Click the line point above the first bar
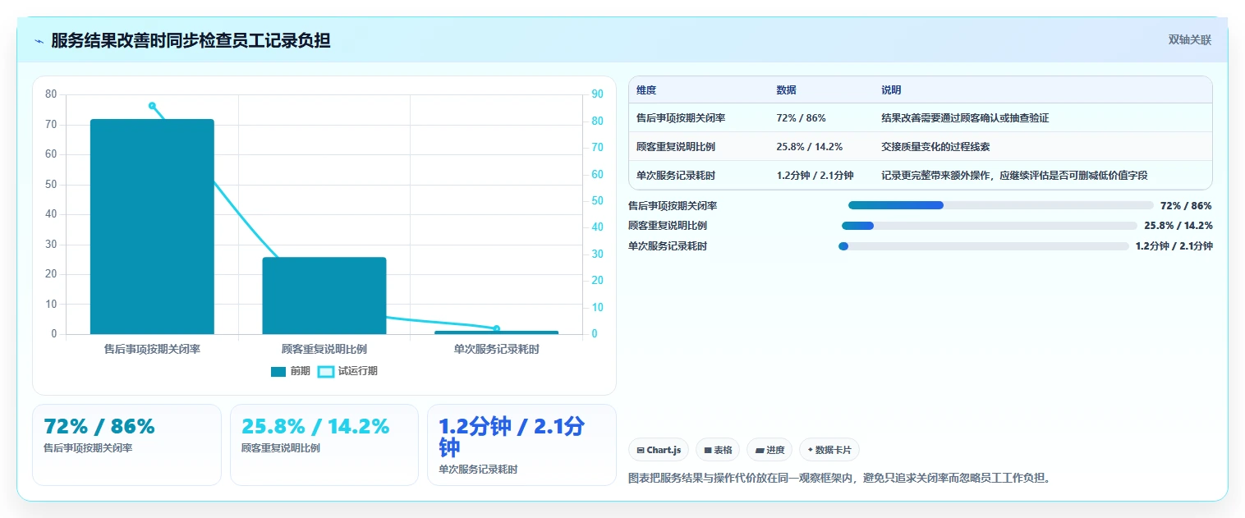The image size is (1245, 518). click(152, 105)
